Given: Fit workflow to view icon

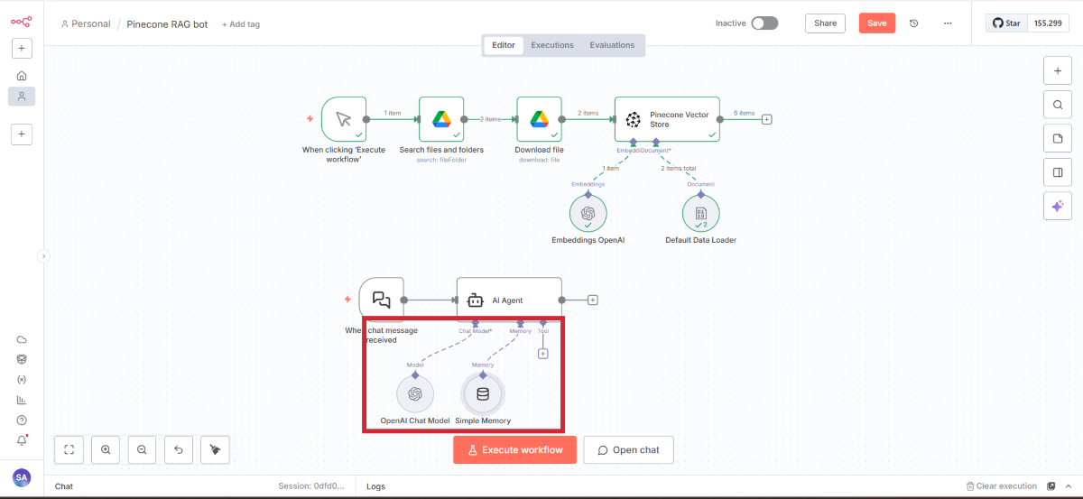Looking at the screenshot, I should (x=69, y=449).
